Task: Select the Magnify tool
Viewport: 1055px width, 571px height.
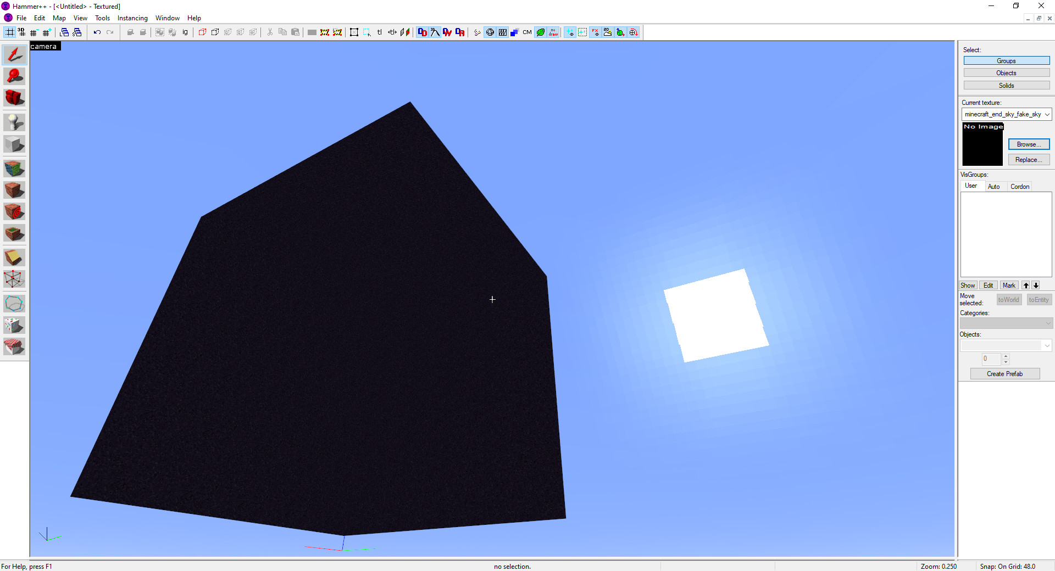Action: point(14,76)
